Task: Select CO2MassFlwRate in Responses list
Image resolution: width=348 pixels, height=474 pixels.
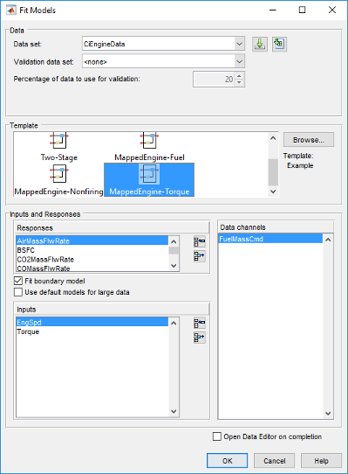Action: click(x=92, y=260)
